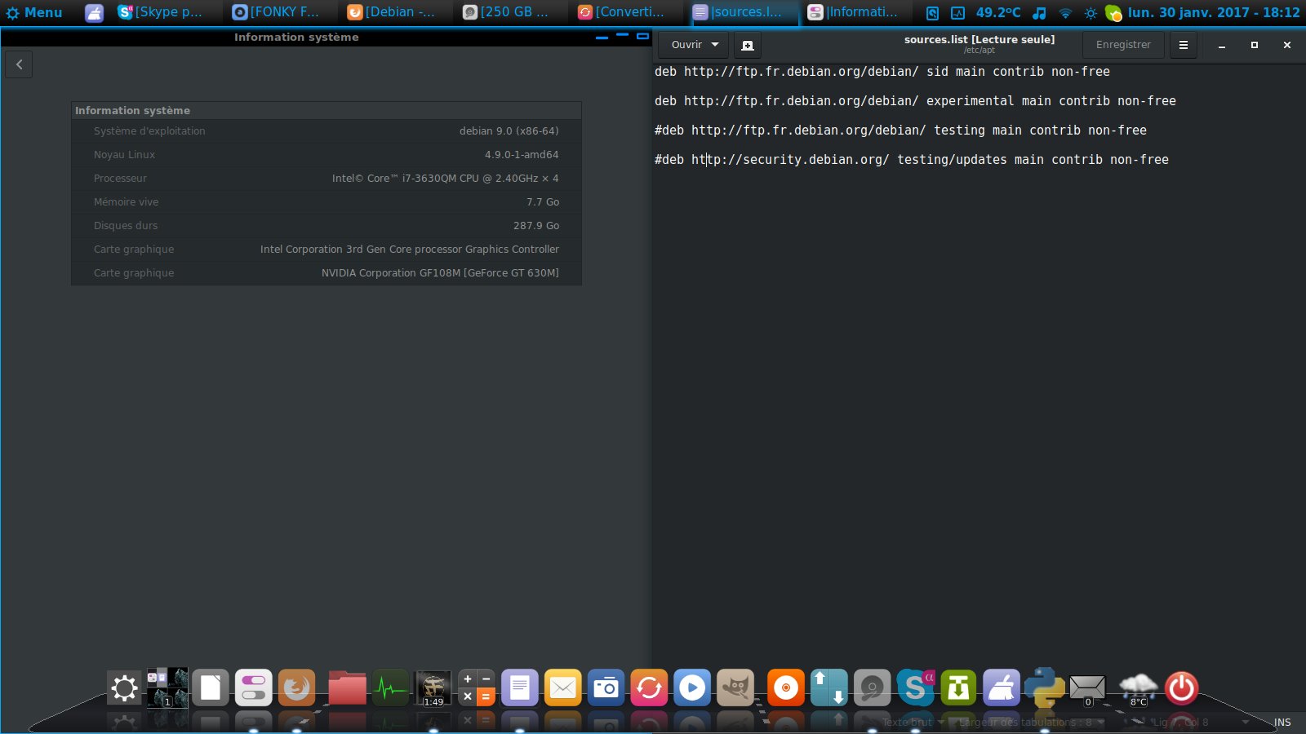Click the 49.2°C temperature indicator

998,12
